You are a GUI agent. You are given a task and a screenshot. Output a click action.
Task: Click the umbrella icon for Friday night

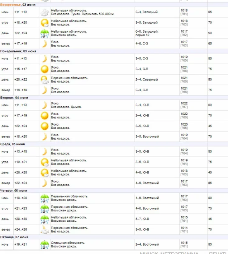(x=45, y=245)
